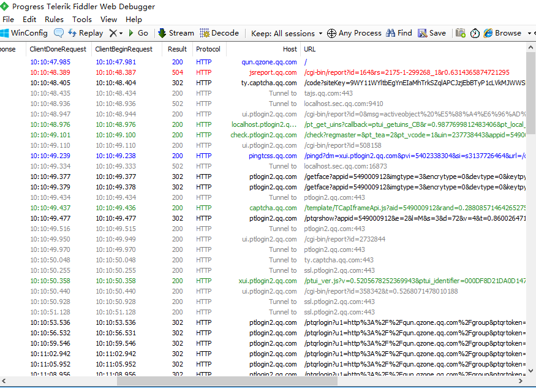Select the /code?siteKey URL cell
Screen dimensions: 536x388
tap(415, 83)
